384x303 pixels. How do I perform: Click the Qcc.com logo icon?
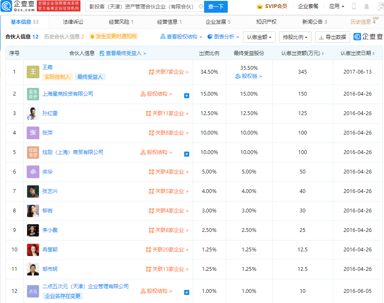6,6
